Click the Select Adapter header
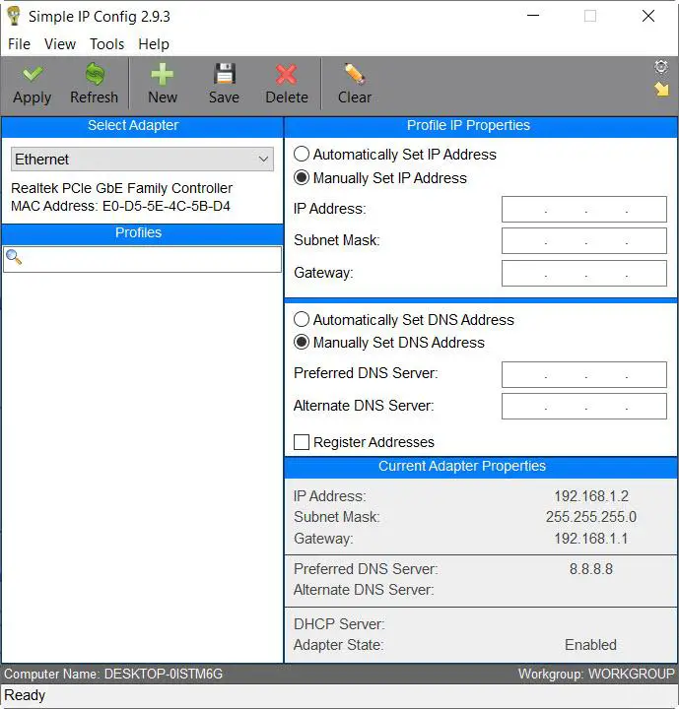Image resolution: width=679 pixels, height=709 pixels. 142,125
